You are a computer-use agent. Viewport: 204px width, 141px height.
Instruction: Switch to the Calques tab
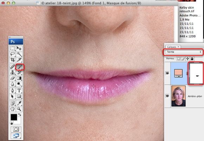[x=172, y=47]
